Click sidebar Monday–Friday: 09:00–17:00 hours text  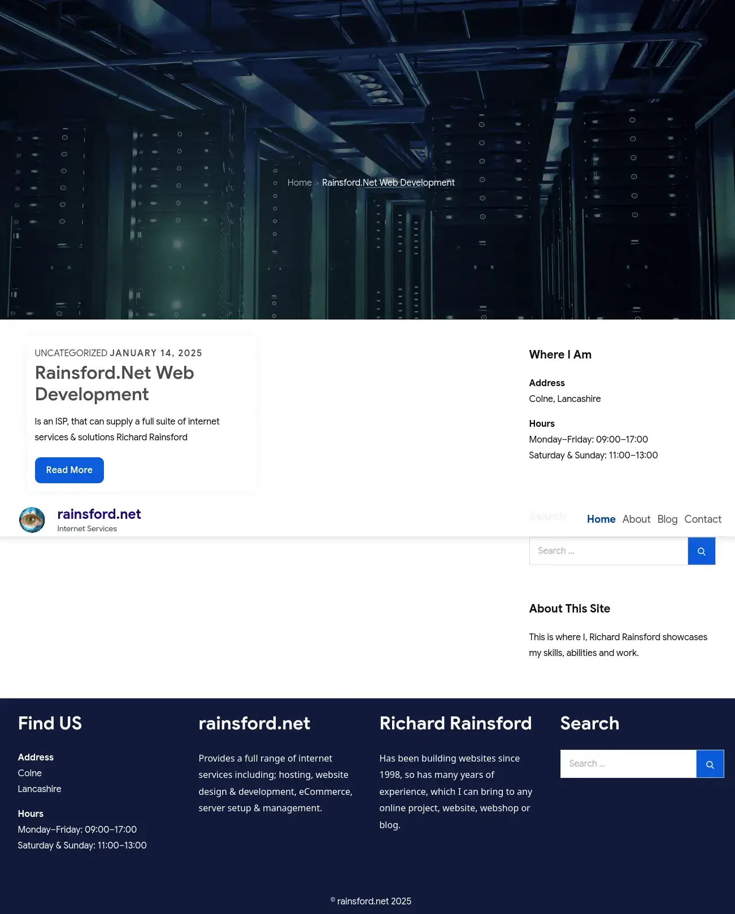tap(589, 440)
